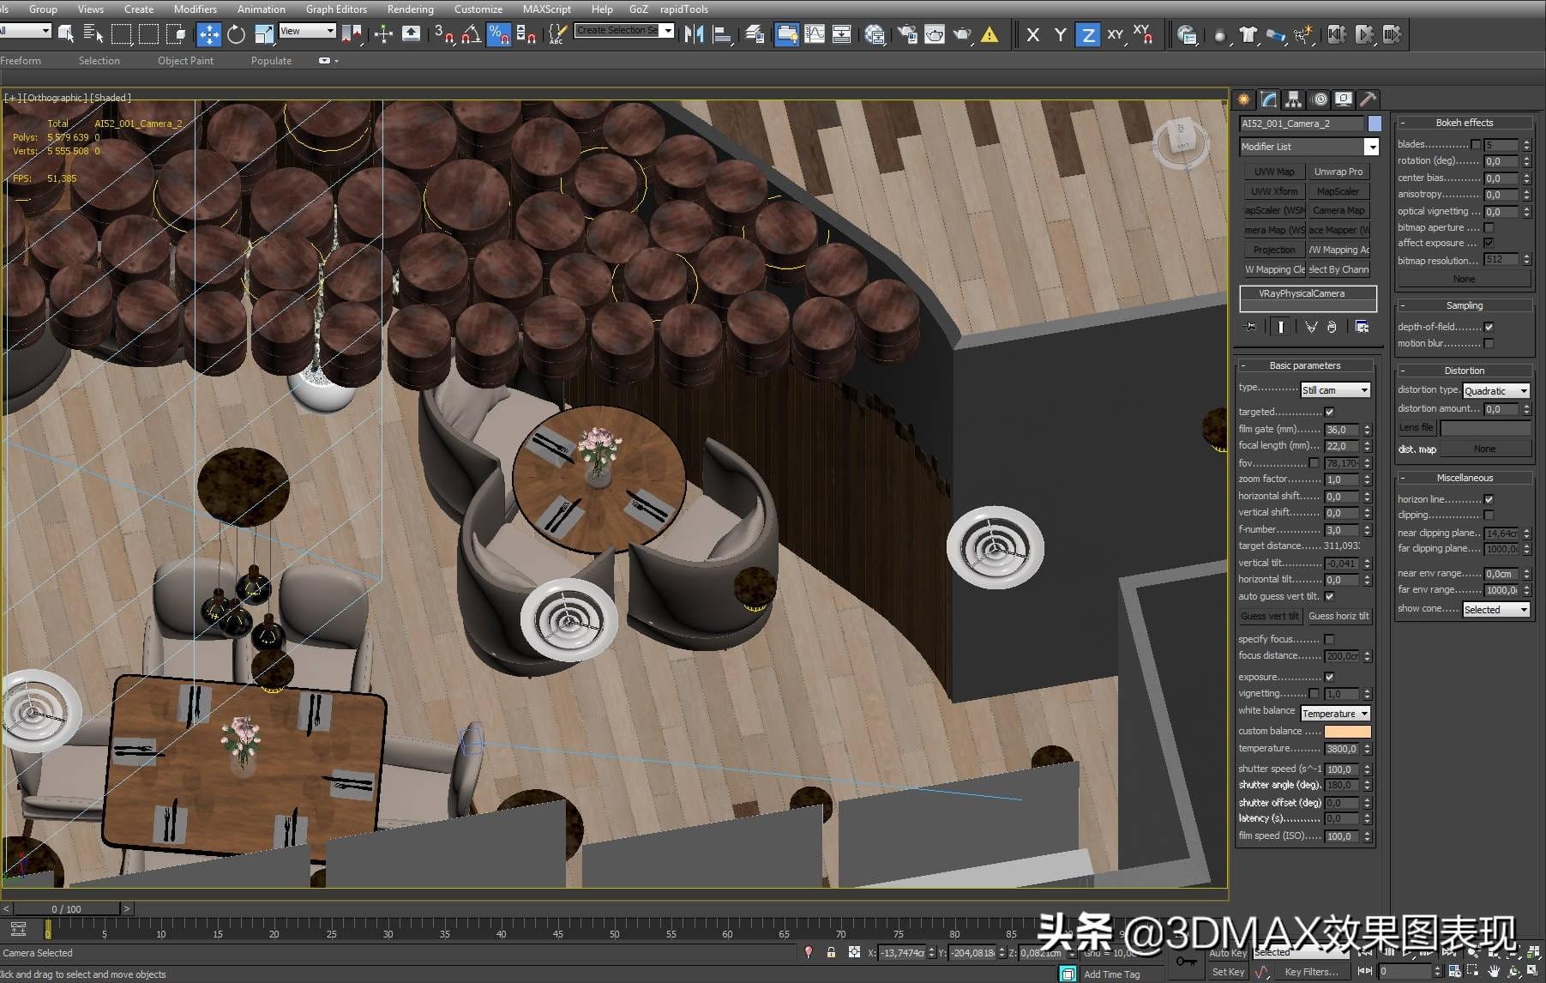Open Create Selection Set dropdown
This screenshot has width=1546, height=983.
(x=624, y=31)
